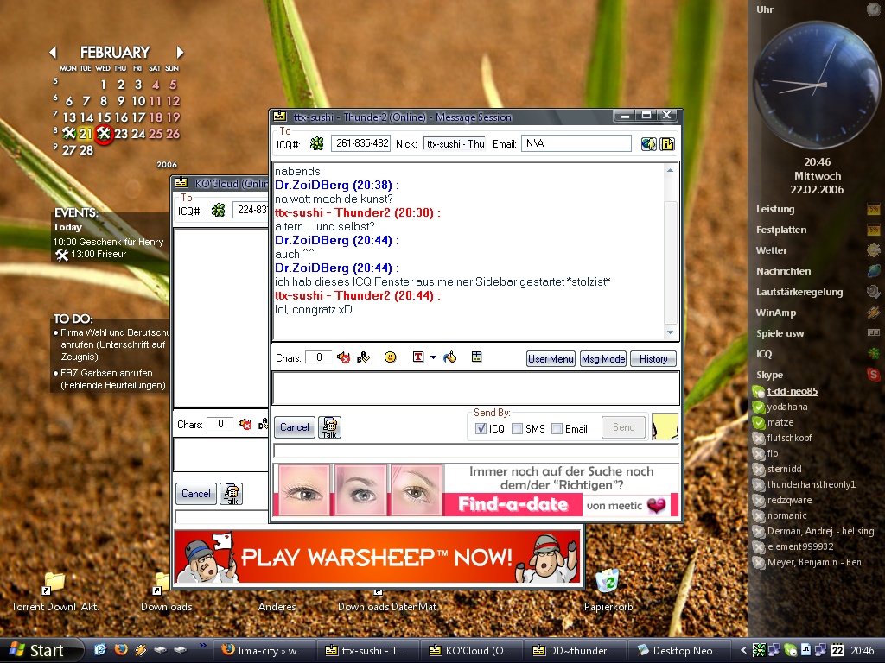Go to previous month in calendar
Viewport: 885px width, 663px height.
tap(53, 53)
